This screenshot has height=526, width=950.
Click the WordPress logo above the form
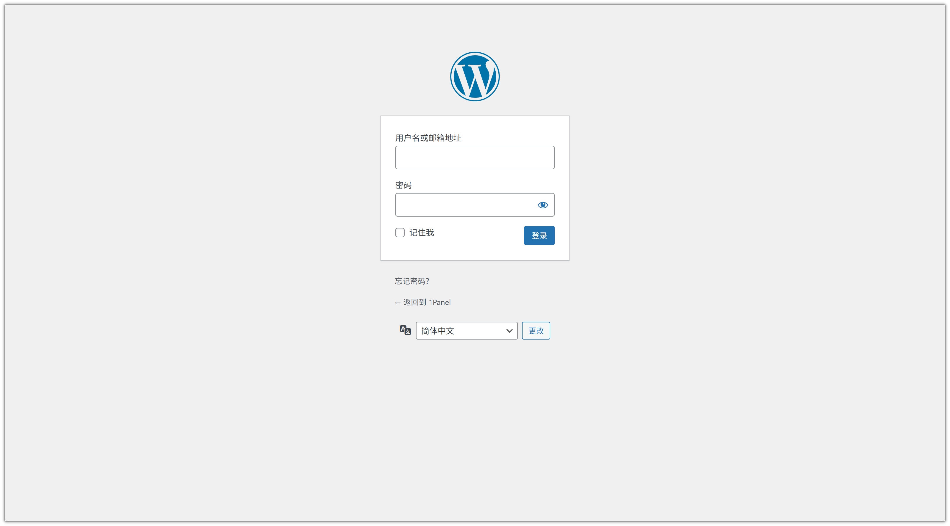point(475,76)
